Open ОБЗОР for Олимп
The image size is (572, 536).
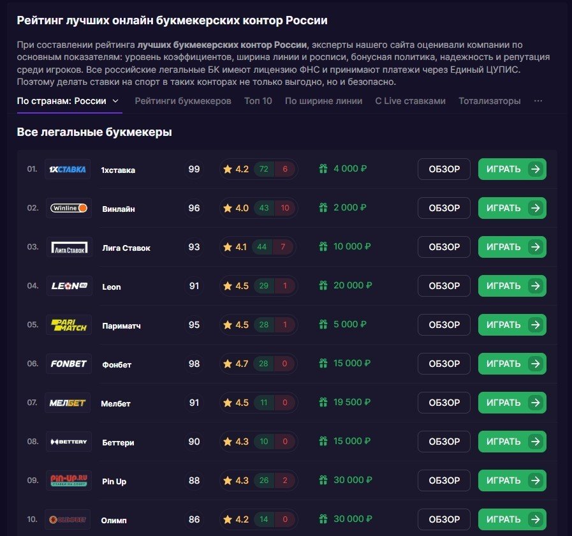pyautogui.click(x=444, y=519)
